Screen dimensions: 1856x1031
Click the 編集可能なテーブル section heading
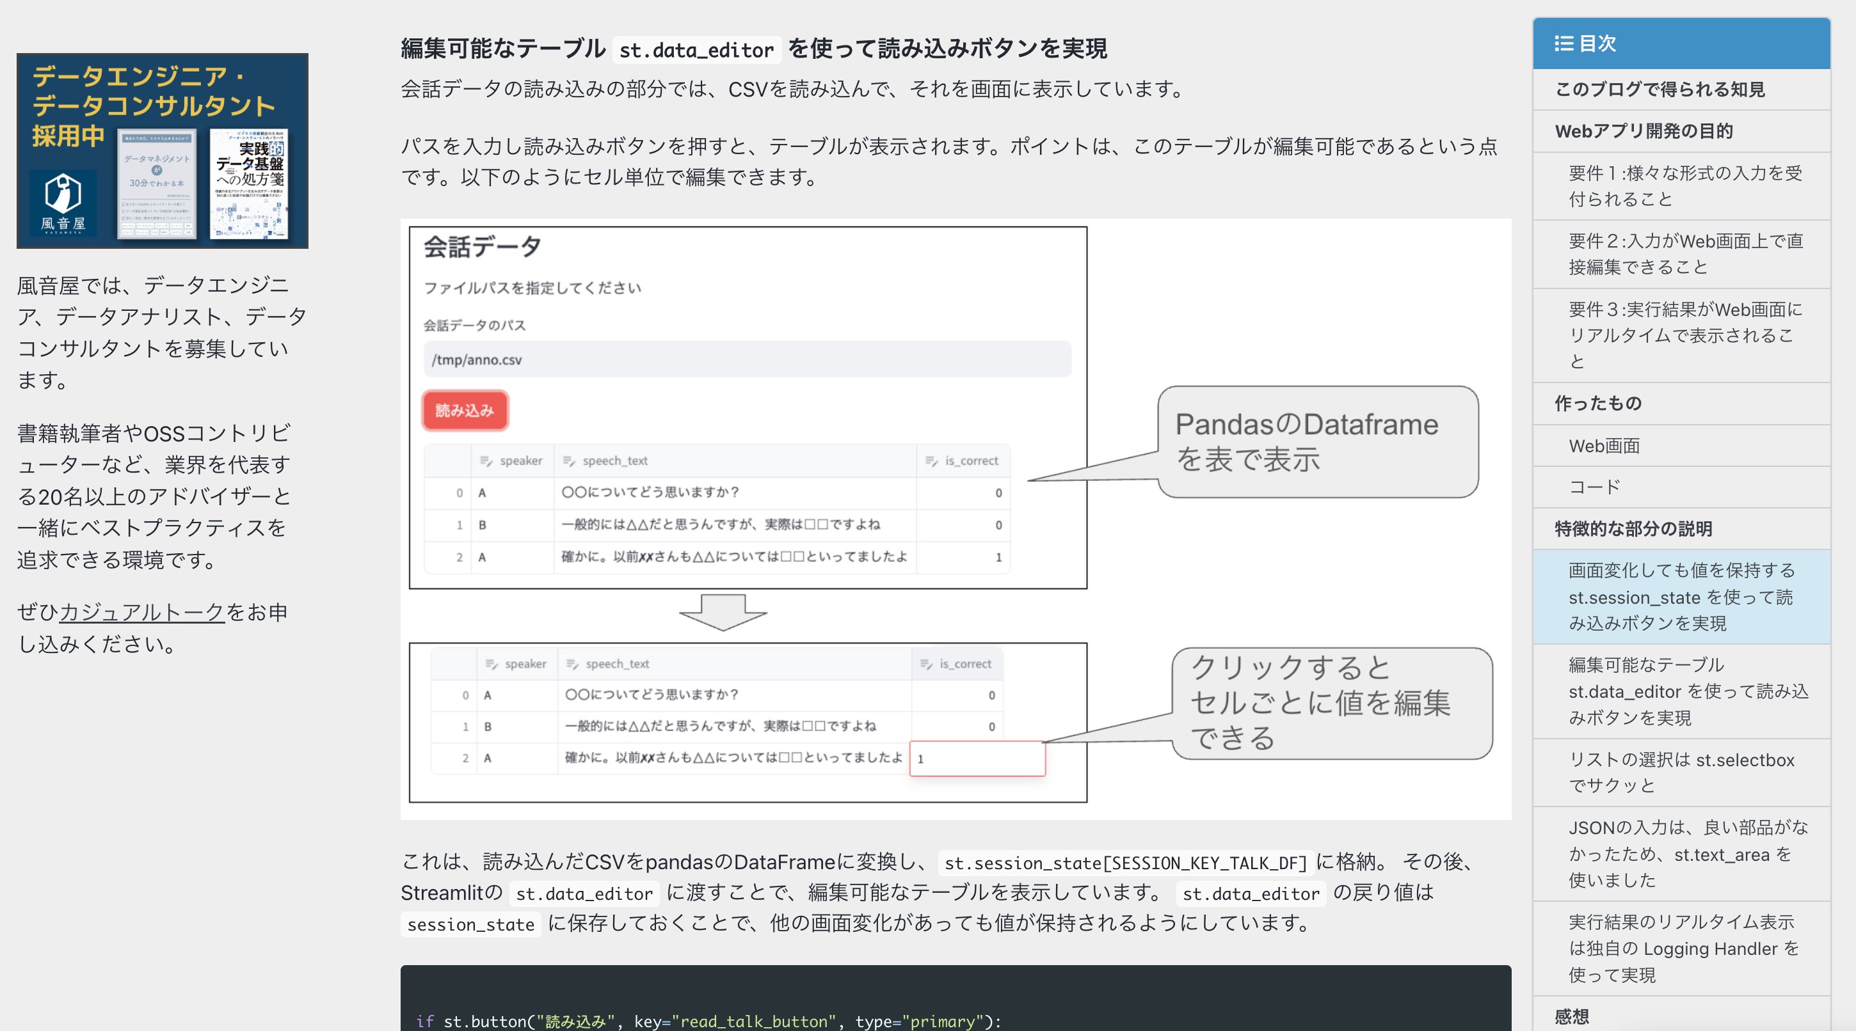click(754, 49)
